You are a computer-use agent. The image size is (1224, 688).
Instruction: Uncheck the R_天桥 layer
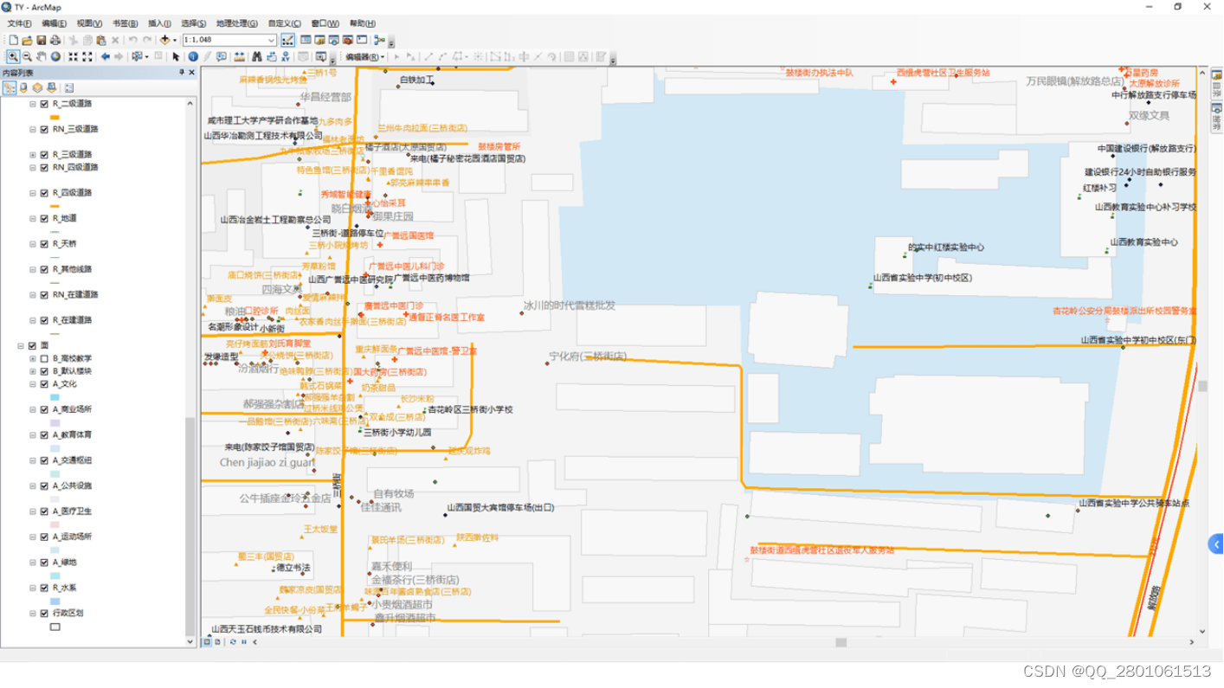click(x=44, y=243)
